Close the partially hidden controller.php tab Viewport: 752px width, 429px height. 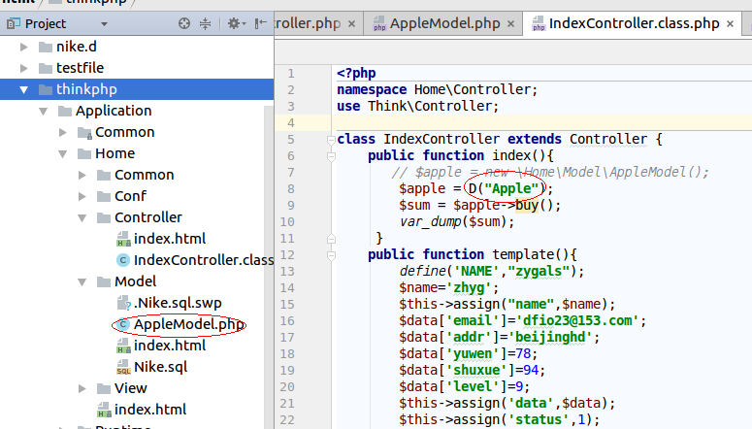(350, 22)
